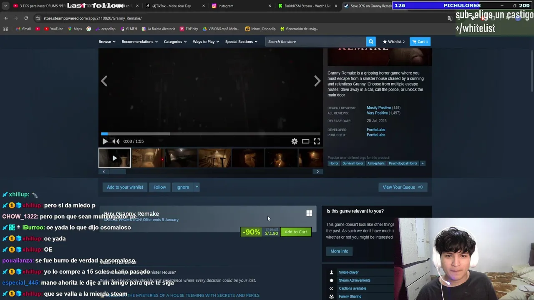534x300 pixels.
Task: Expand the Categories menu
Action: coord(175,42)
